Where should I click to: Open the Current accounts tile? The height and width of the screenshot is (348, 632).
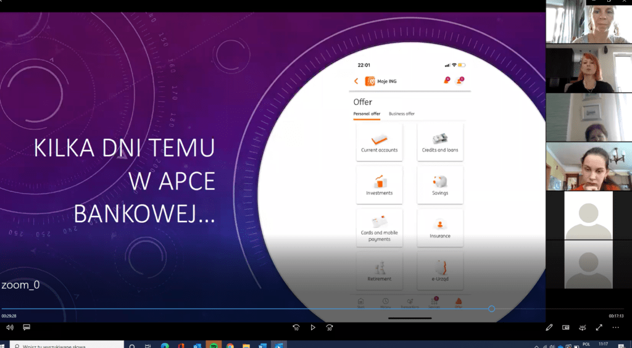pyautogui.click(x=380, y=142)
